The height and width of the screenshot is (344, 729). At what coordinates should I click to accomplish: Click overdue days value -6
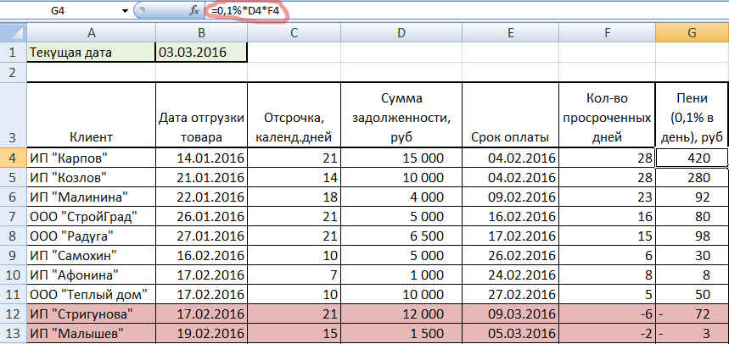pos(607,313)
